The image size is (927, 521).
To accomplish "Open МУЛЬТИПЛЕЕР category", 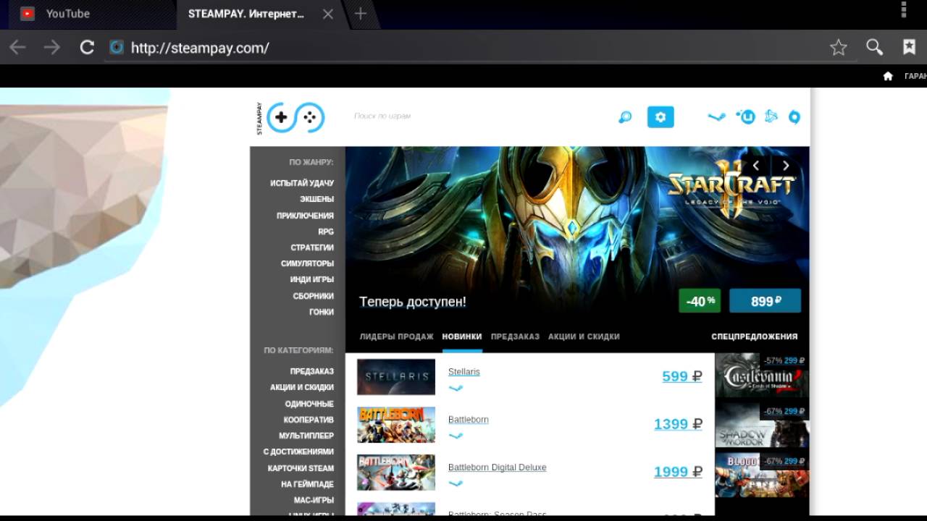I will coord(306,436).
